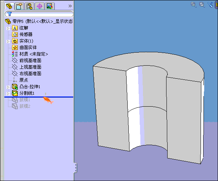Click the 上视基准面 plane icon
The width and height of the screenshot is (218, 181).
point(15,67)
